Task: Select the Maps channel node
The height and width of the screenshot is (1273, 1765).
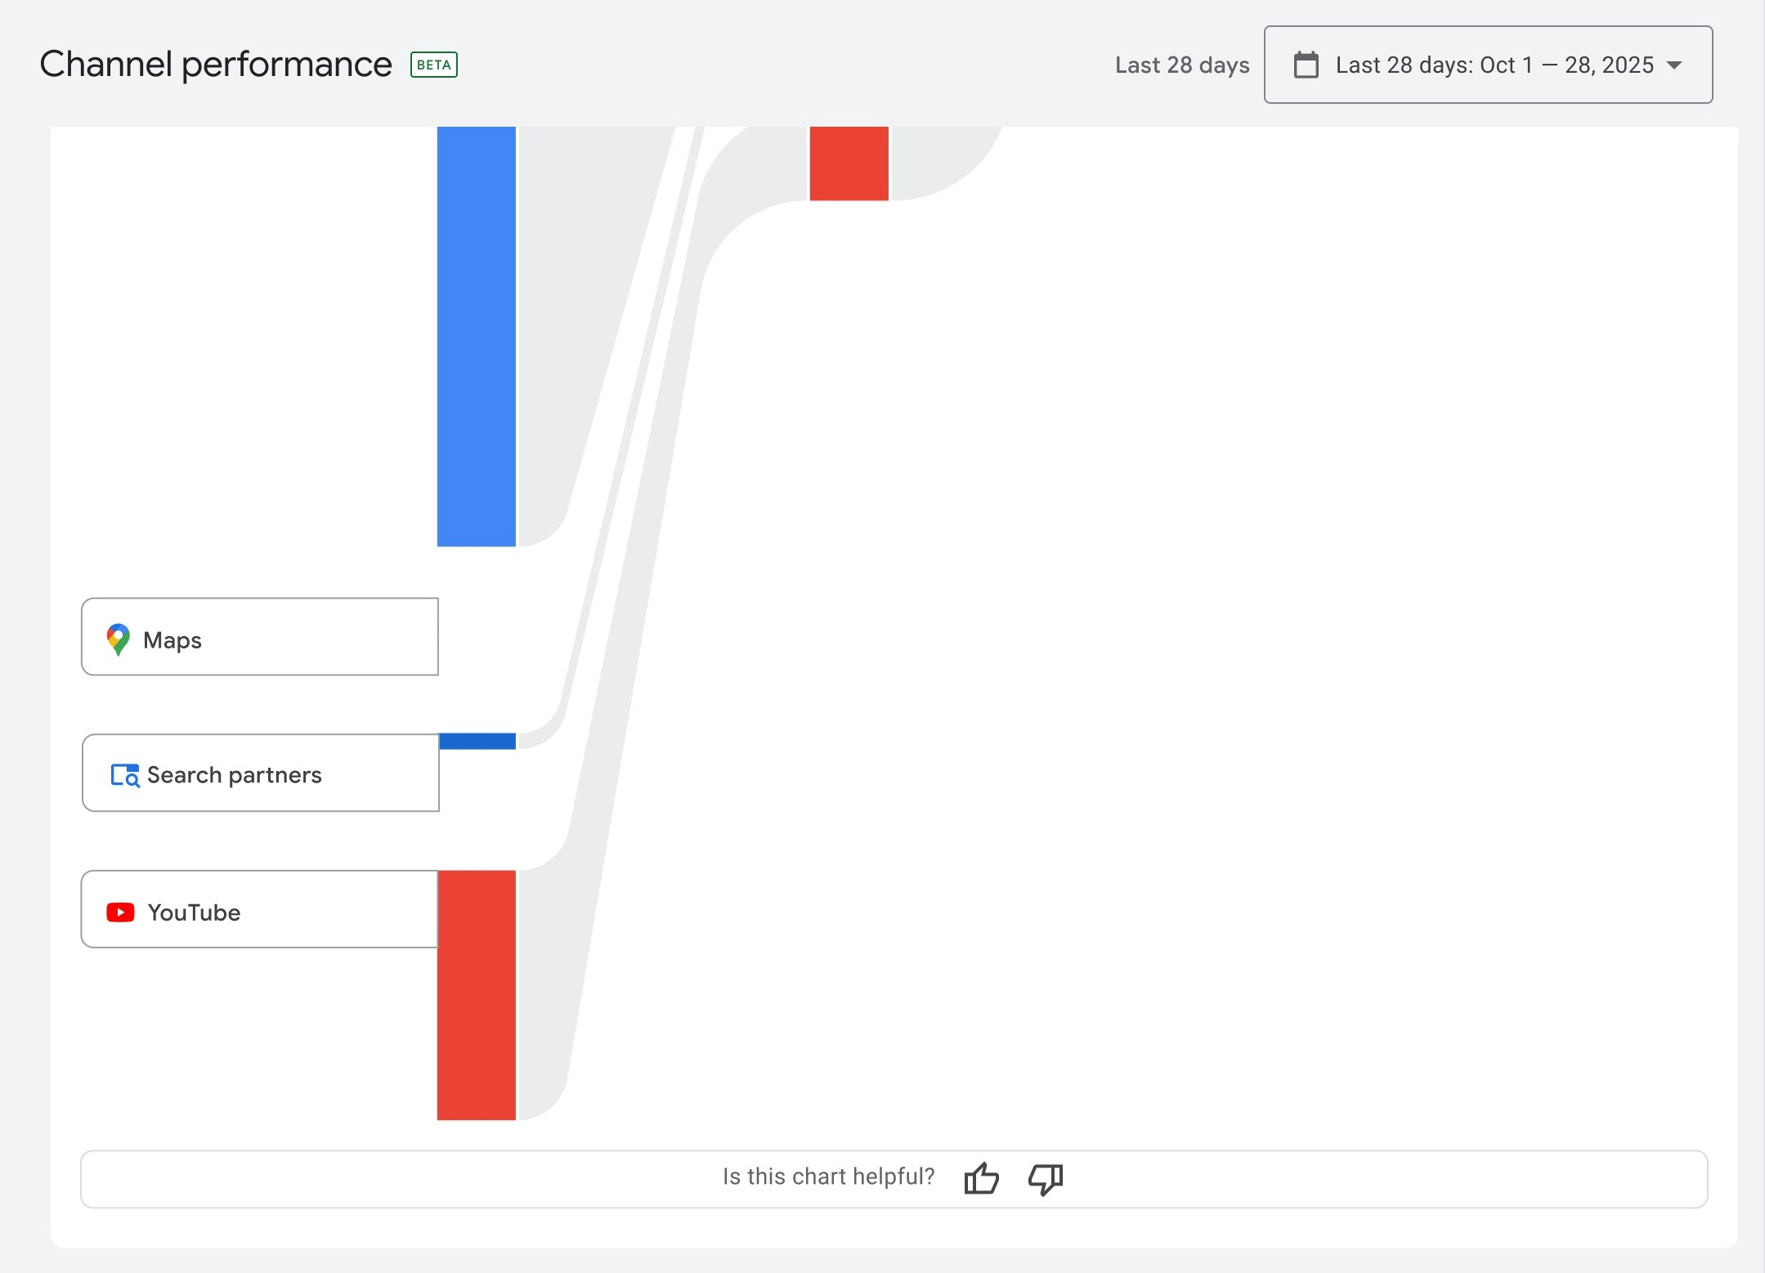Action: coord(260,638)
